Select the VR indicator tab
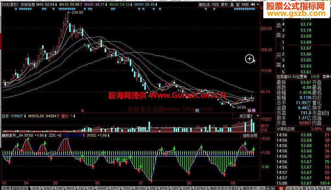This screenshot has width=331, height=190. point(90,188)
